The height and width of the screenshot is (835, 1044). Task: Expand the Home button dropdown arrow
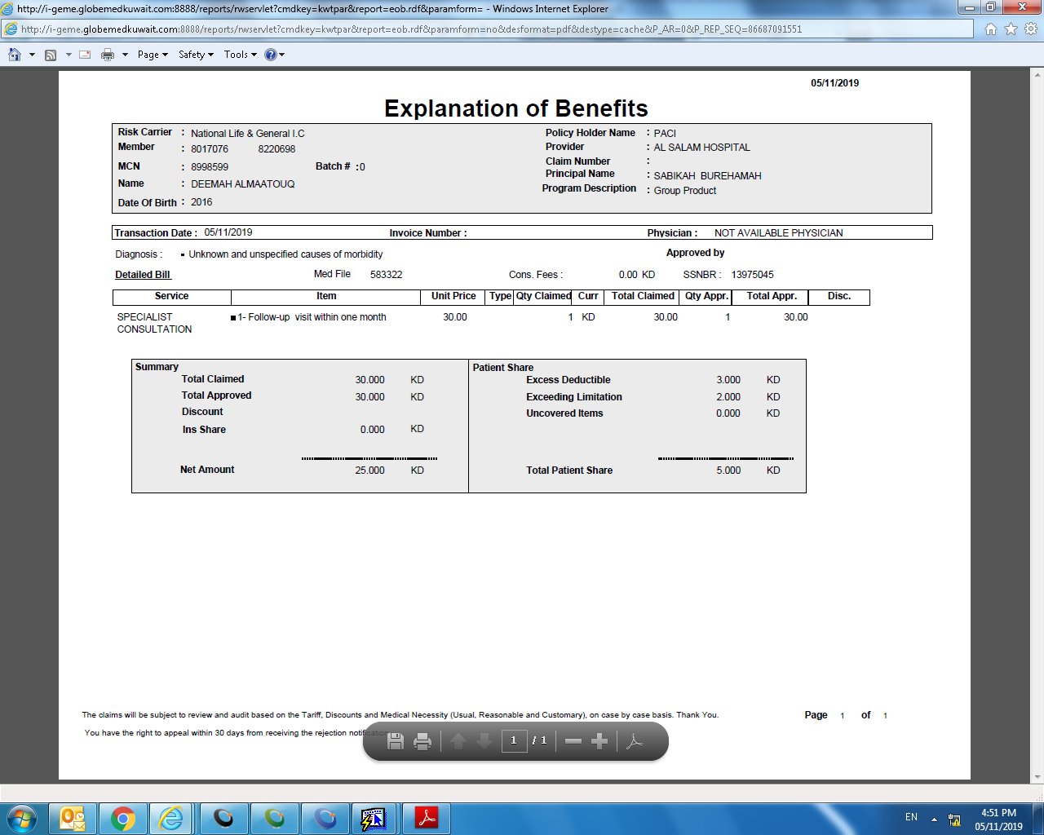32,55
